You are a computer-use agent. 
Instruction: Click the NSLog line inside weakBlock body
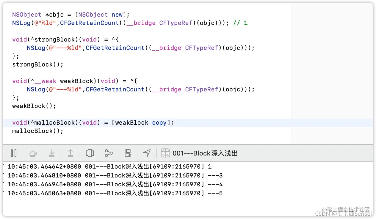coord(141,89)
